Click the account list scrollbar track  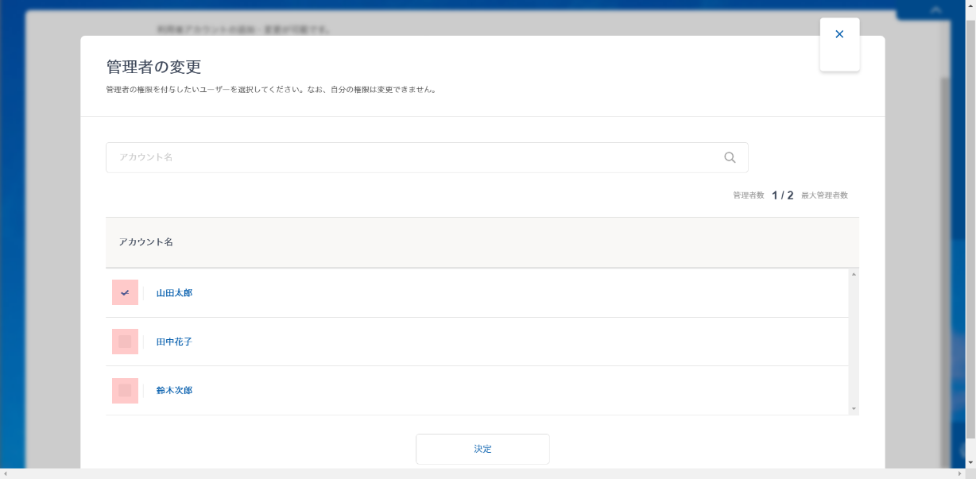coord(854,342)
